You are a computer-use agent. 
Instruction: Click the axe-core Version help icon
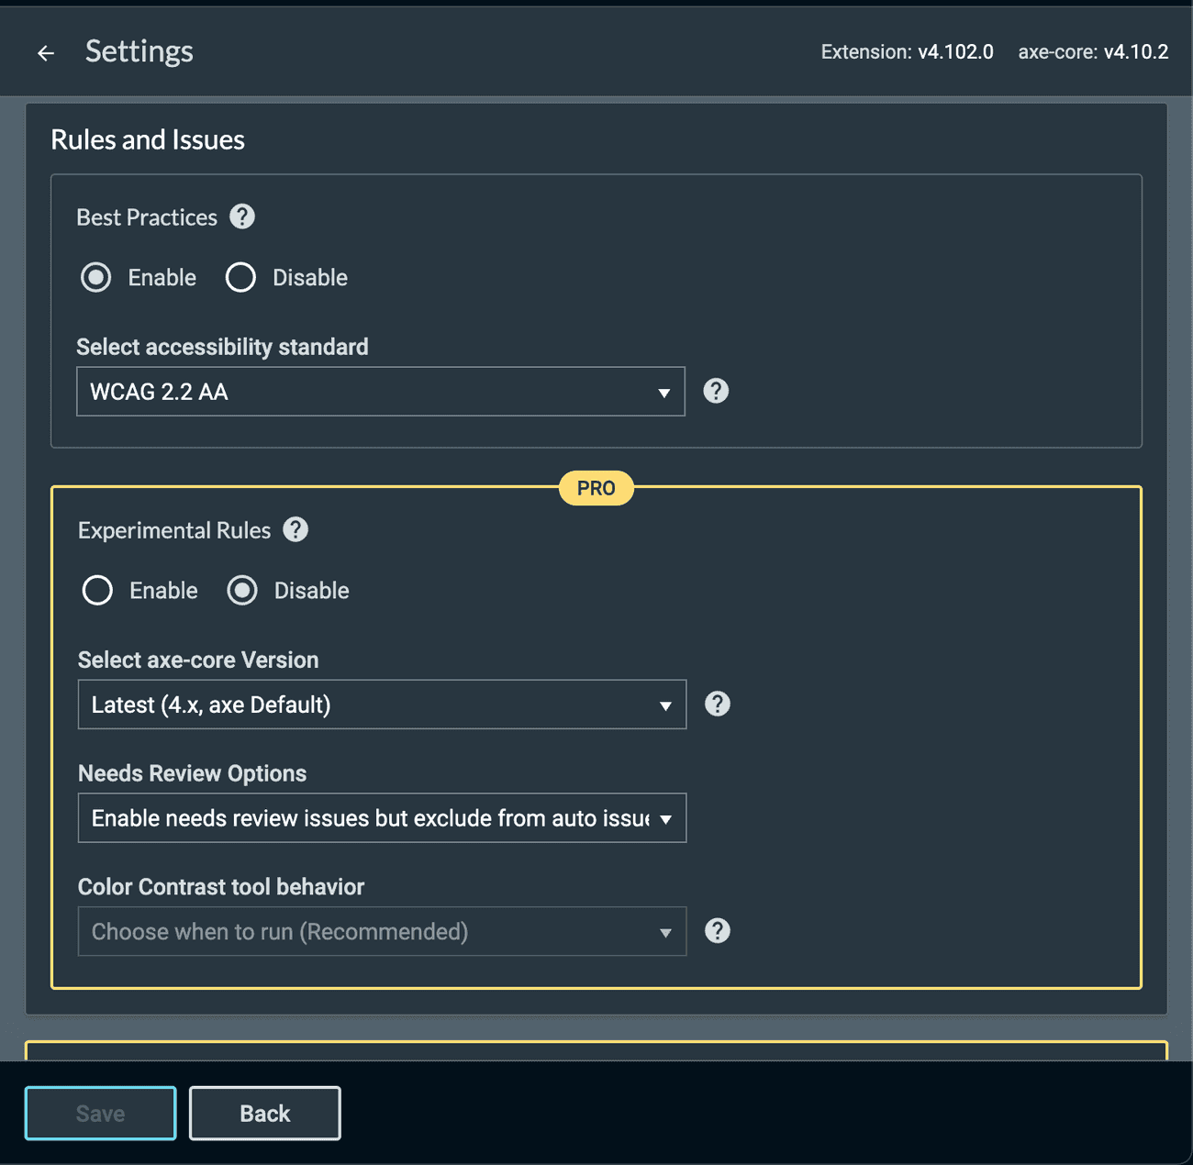[x=718, y=704]
